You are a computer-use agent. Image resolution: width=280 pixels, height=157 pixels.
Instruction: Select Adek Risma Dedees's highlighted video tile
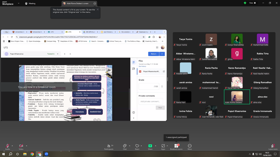coord(237,97)
